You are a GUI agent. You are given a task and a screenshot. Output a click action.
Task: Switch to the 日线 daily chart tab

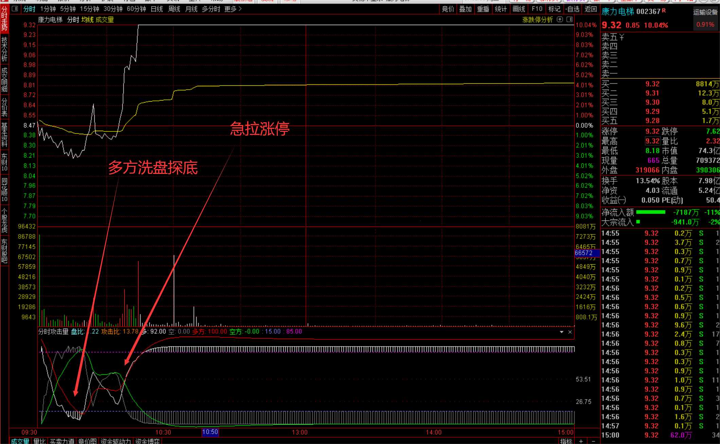click(157, 9)
